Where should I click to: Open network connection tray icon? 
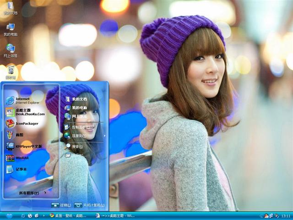(271, 216)
